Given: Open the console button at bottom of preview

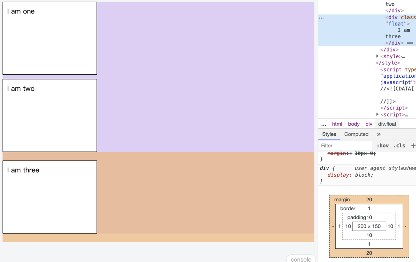Looking at the screenshot, I should coord(301,259).
